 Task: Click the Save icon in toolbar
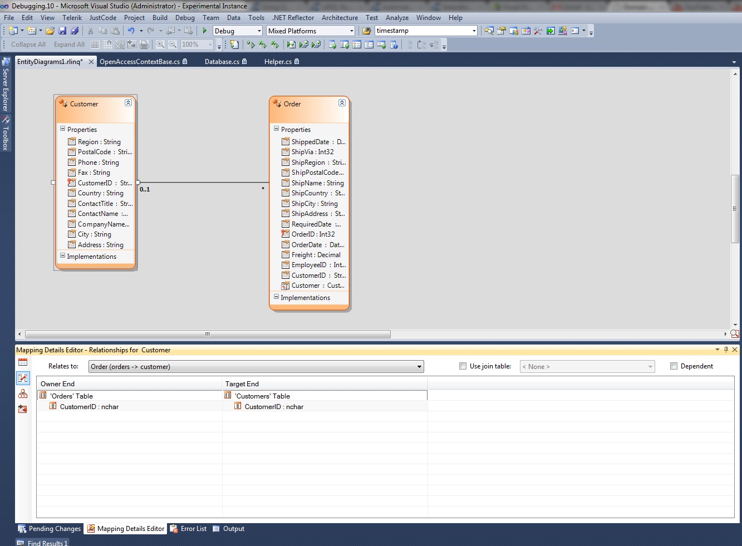[62, 31]
